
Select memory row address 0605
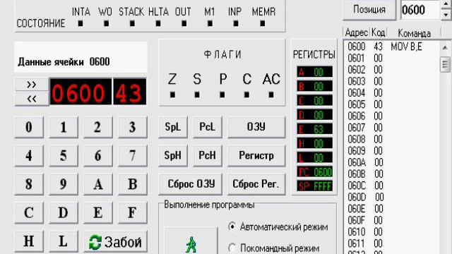pos(392,104)
